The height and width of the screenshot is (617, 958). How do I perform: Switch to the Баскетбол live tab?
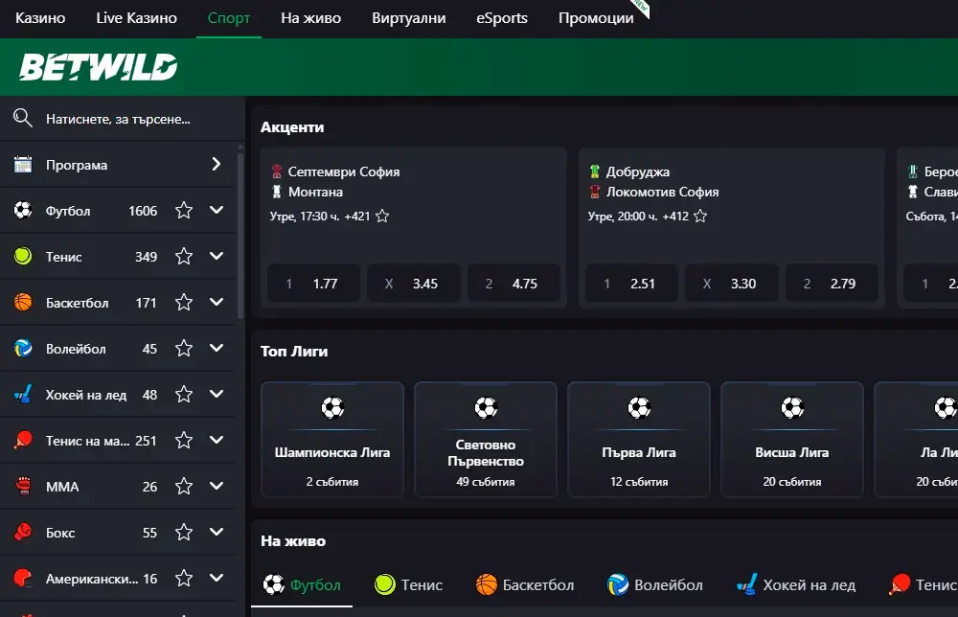click(525, 584)
